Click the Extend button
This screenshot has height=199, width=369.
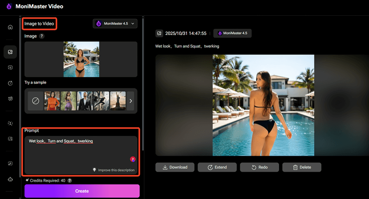pos(217,167)
